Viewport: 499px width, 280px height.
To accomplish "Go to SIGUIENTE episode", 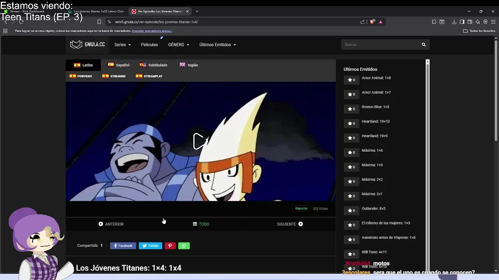I will (x=290, y=224).
